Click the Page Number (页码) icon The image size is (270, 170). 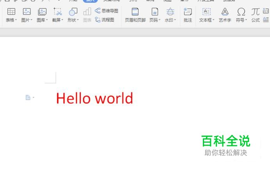point(155,12)
